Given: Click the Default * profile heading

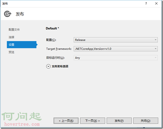Looking at the screenshot, I should point(53,28).
